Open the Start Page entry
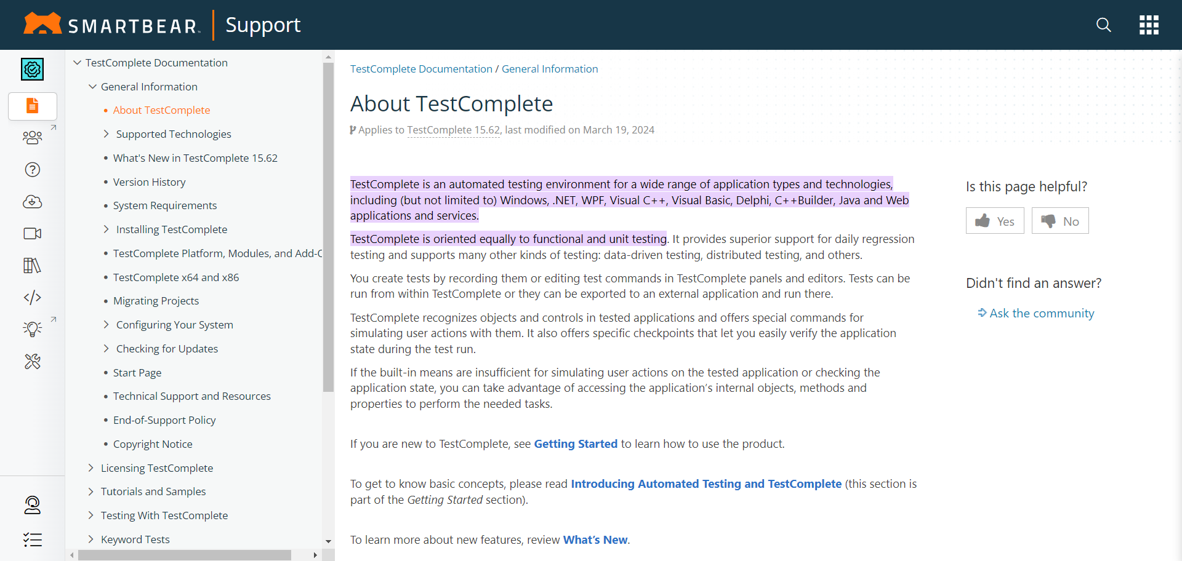The width and height of the screenshot is (1182, 561). coord(137,373)
